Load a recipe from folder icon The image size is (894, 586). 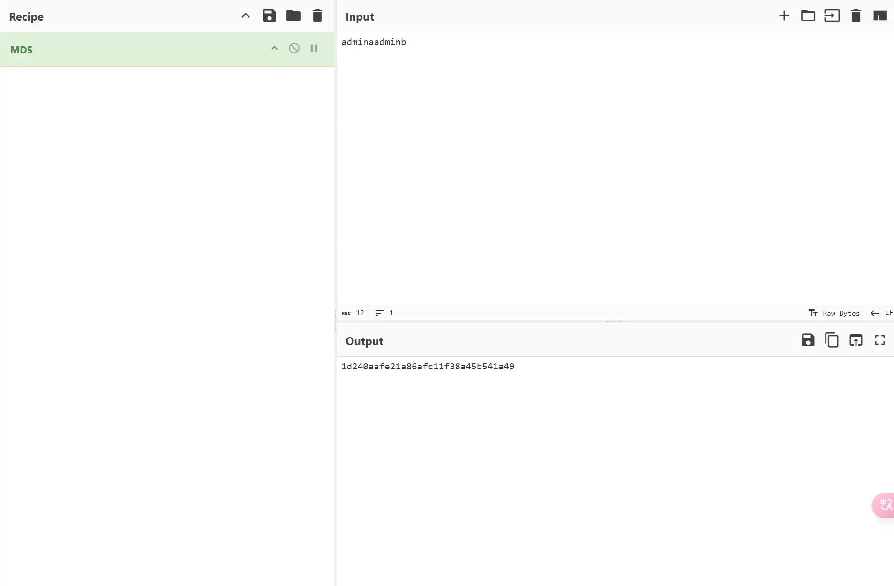[x=293, y=16]
